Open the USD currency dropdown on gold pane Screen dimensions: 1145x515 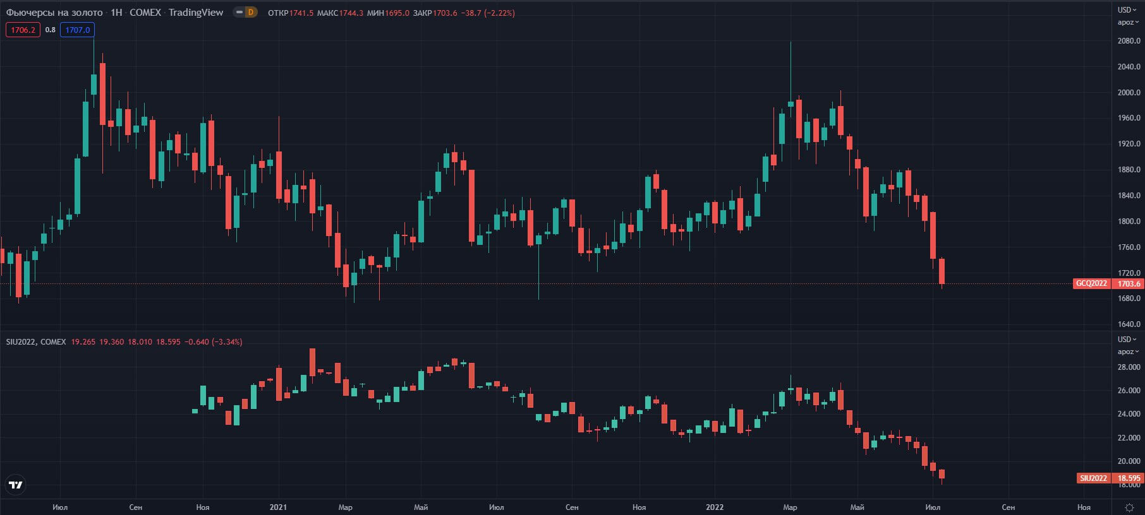[1128, 10]
